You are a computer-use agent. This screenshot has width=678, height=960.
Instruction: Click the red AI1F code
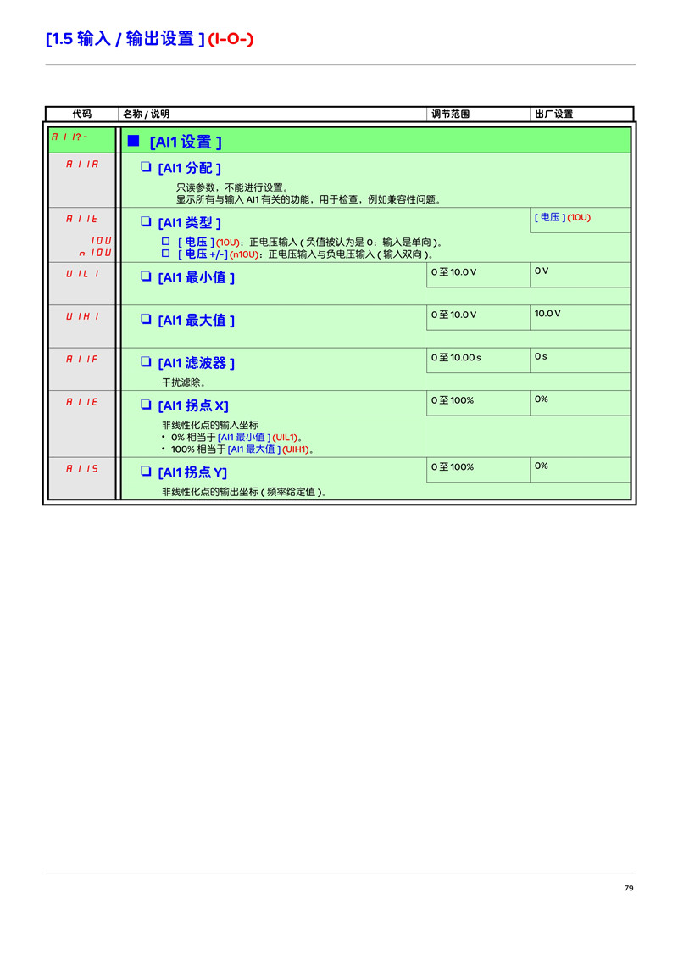82,359
